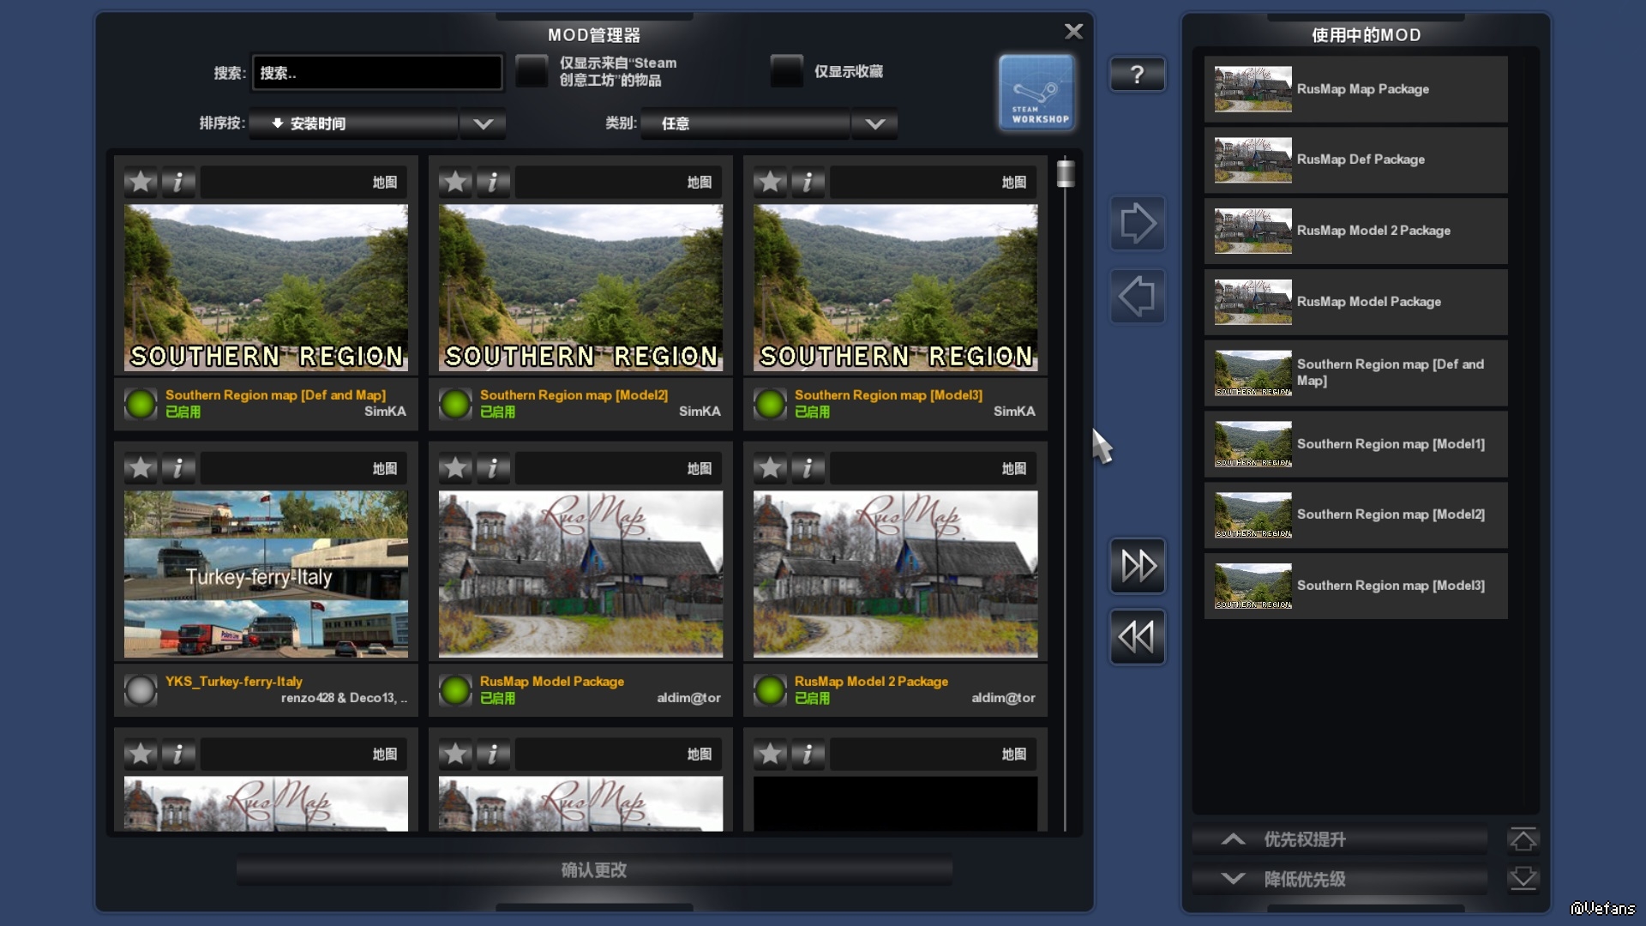Toggle the green status of Southern Region map [Model2]
The width and height of the screenshot is (1646, 926).
pyautogui.click(x=455, y=403)
